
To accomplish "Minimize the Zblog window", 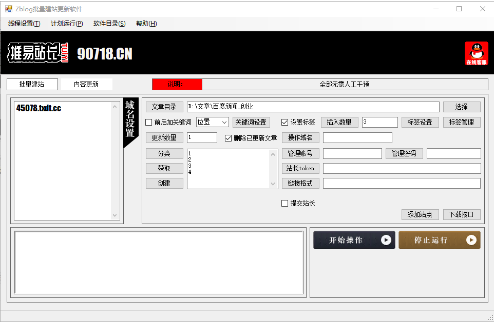I will (x=436, y=9).
